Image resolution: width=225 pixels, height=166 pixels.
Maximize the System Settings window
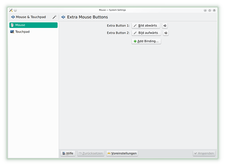(209, 10)
